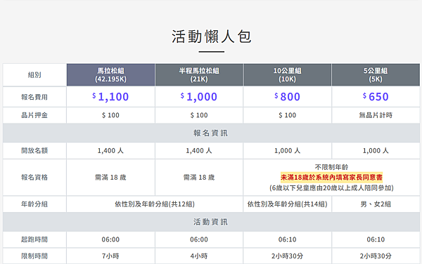Click the highlighted 未滿18歲於系統內填寫家長同意書 notice
422x264 pixels.
tap(331, 177)
